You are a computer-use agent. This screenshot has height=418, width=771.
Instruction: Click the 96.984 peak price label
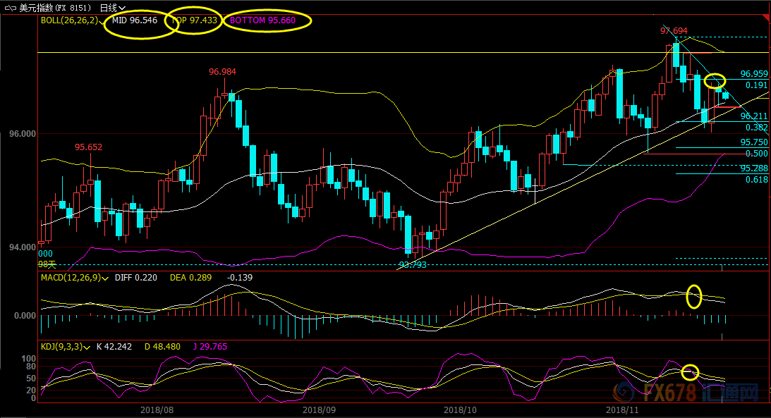coord(222,72)
